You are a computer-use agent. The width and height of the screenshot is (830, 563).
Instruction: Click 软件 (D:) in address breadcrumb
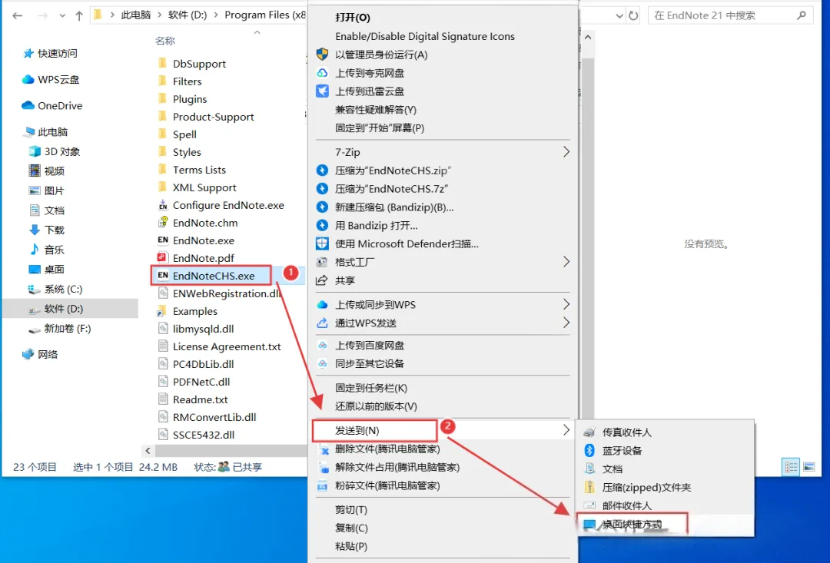pos(188,15)
